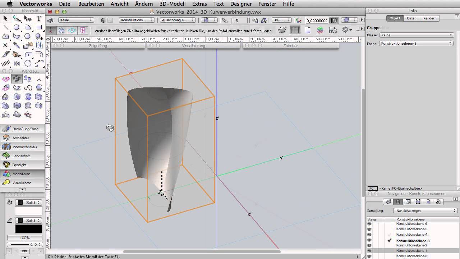
Task: Open the Apple menu
Action: tap(10, 4)
